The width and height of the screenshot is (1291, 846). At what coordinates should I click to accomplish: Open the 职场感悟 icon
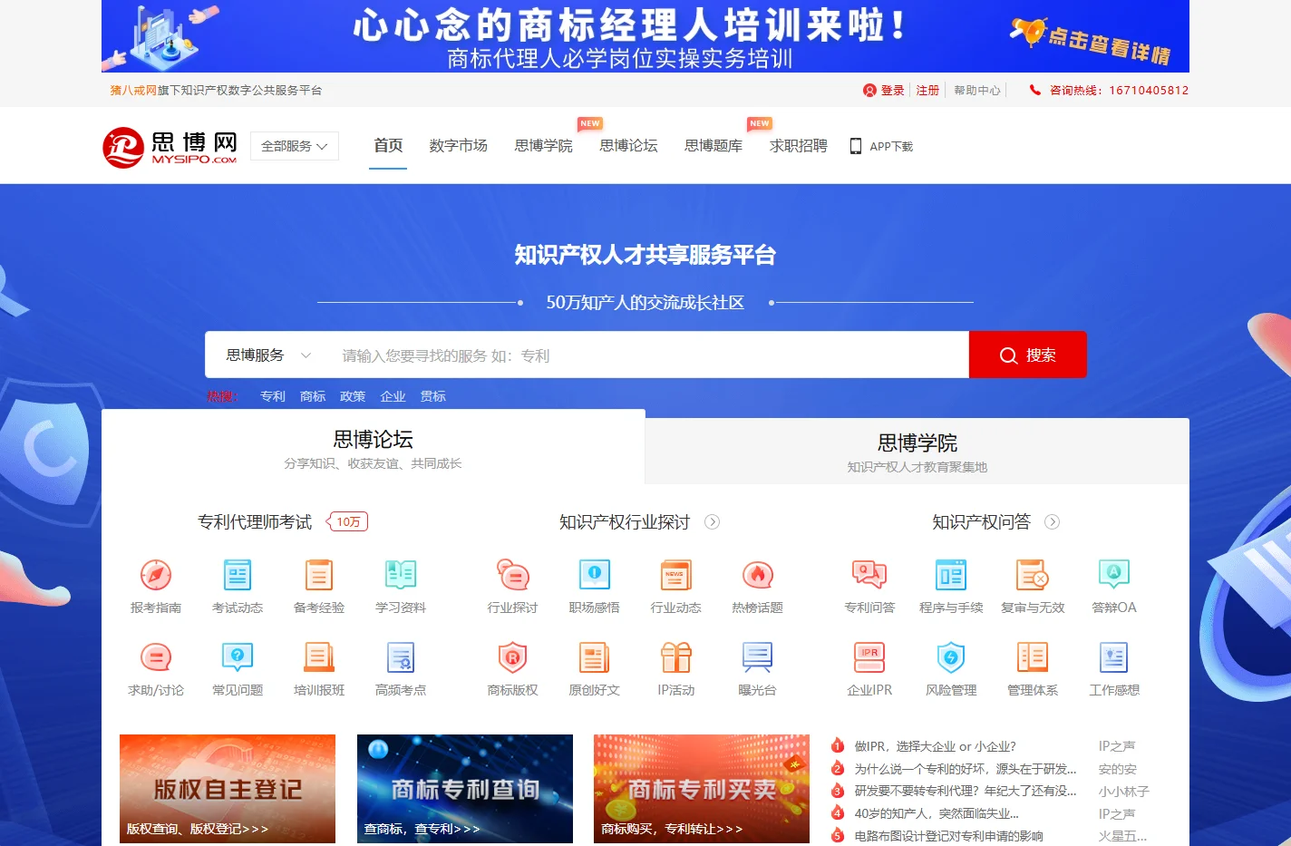click(595, 575)
